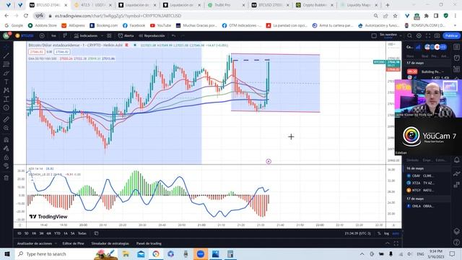Open the prediction and measurement tools
The height and width of the screenshot is (260, 462).
coord(6,99)
